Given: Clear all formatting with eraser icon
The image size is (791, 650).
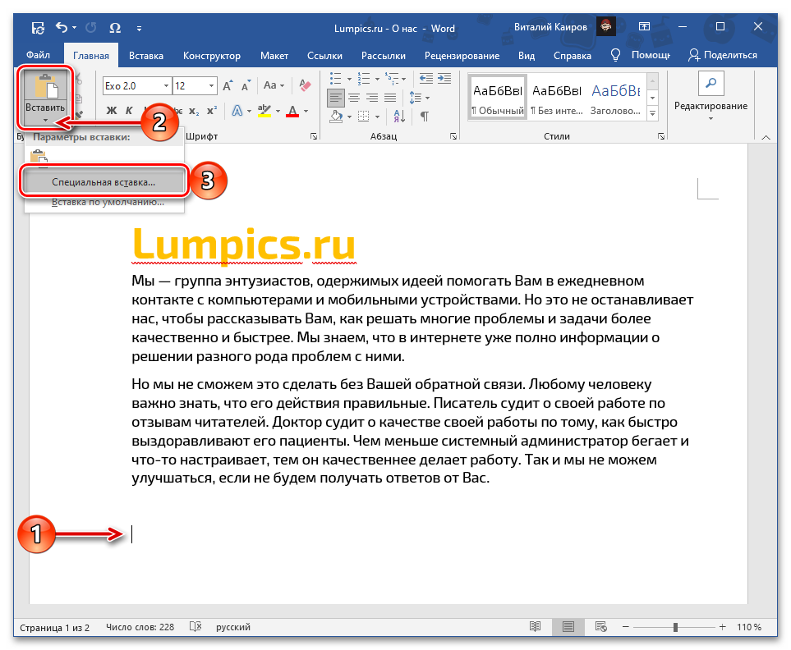Looking at the screenshot, I should click(305, 85).
